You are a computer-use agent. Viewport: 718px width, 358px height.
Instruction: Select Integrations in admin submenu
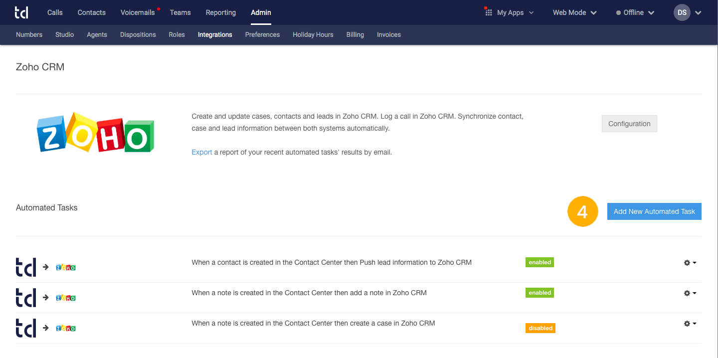tap(215, 35)
